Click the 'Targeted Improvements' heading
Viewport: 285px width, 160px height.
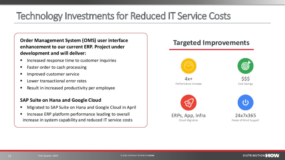coord(211,43)
